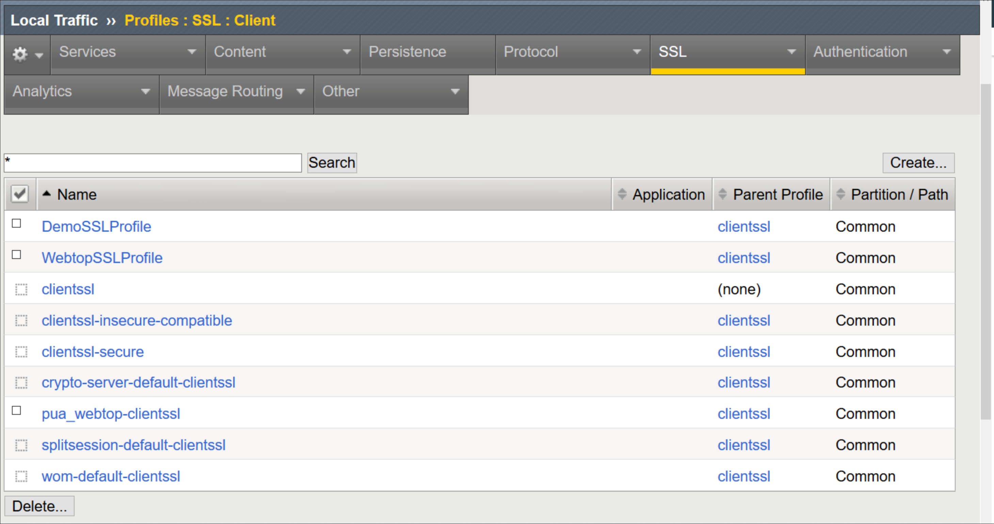
Task: Click the double-chevron breadcrumb separator
Action: pos(111,20)
